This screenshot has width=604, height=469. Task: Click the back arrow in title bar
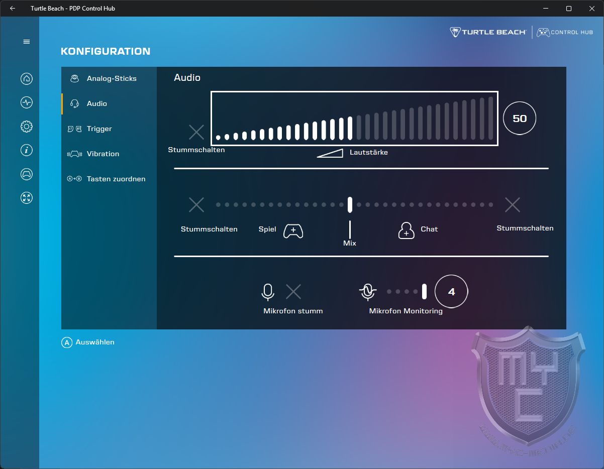coord(13,9)
